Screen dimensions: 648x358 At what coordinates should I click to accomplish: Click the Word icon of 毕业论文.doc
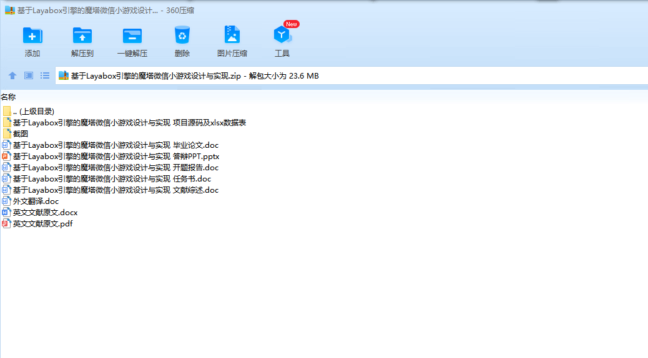pyautogui.click(x=6, y=145)
